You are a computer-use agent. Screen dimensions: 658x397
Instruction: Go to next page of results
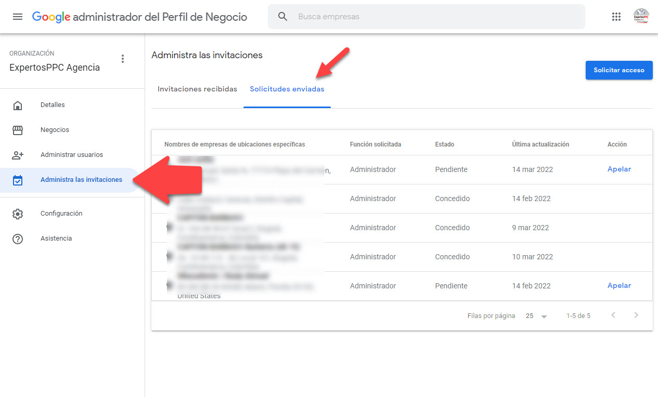[x=636, y=315]
